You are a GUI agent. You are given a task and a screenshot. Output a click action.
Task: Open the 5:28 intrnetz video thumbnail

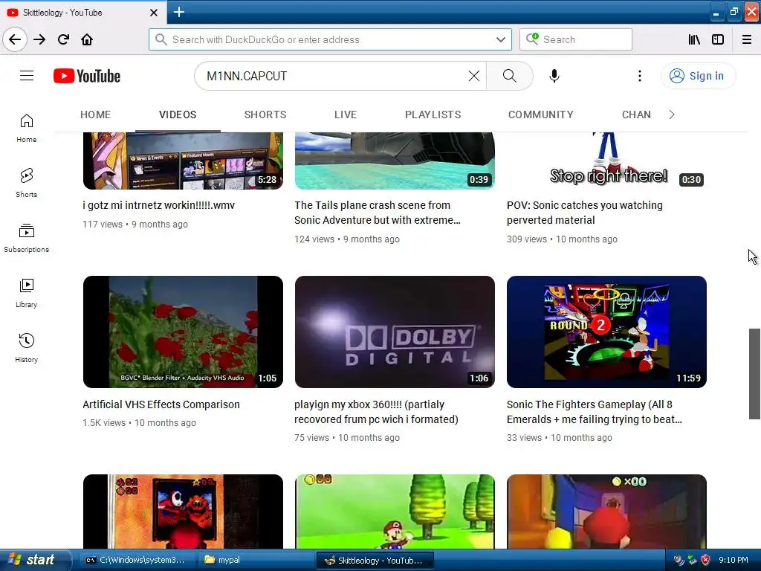point(183,161)
